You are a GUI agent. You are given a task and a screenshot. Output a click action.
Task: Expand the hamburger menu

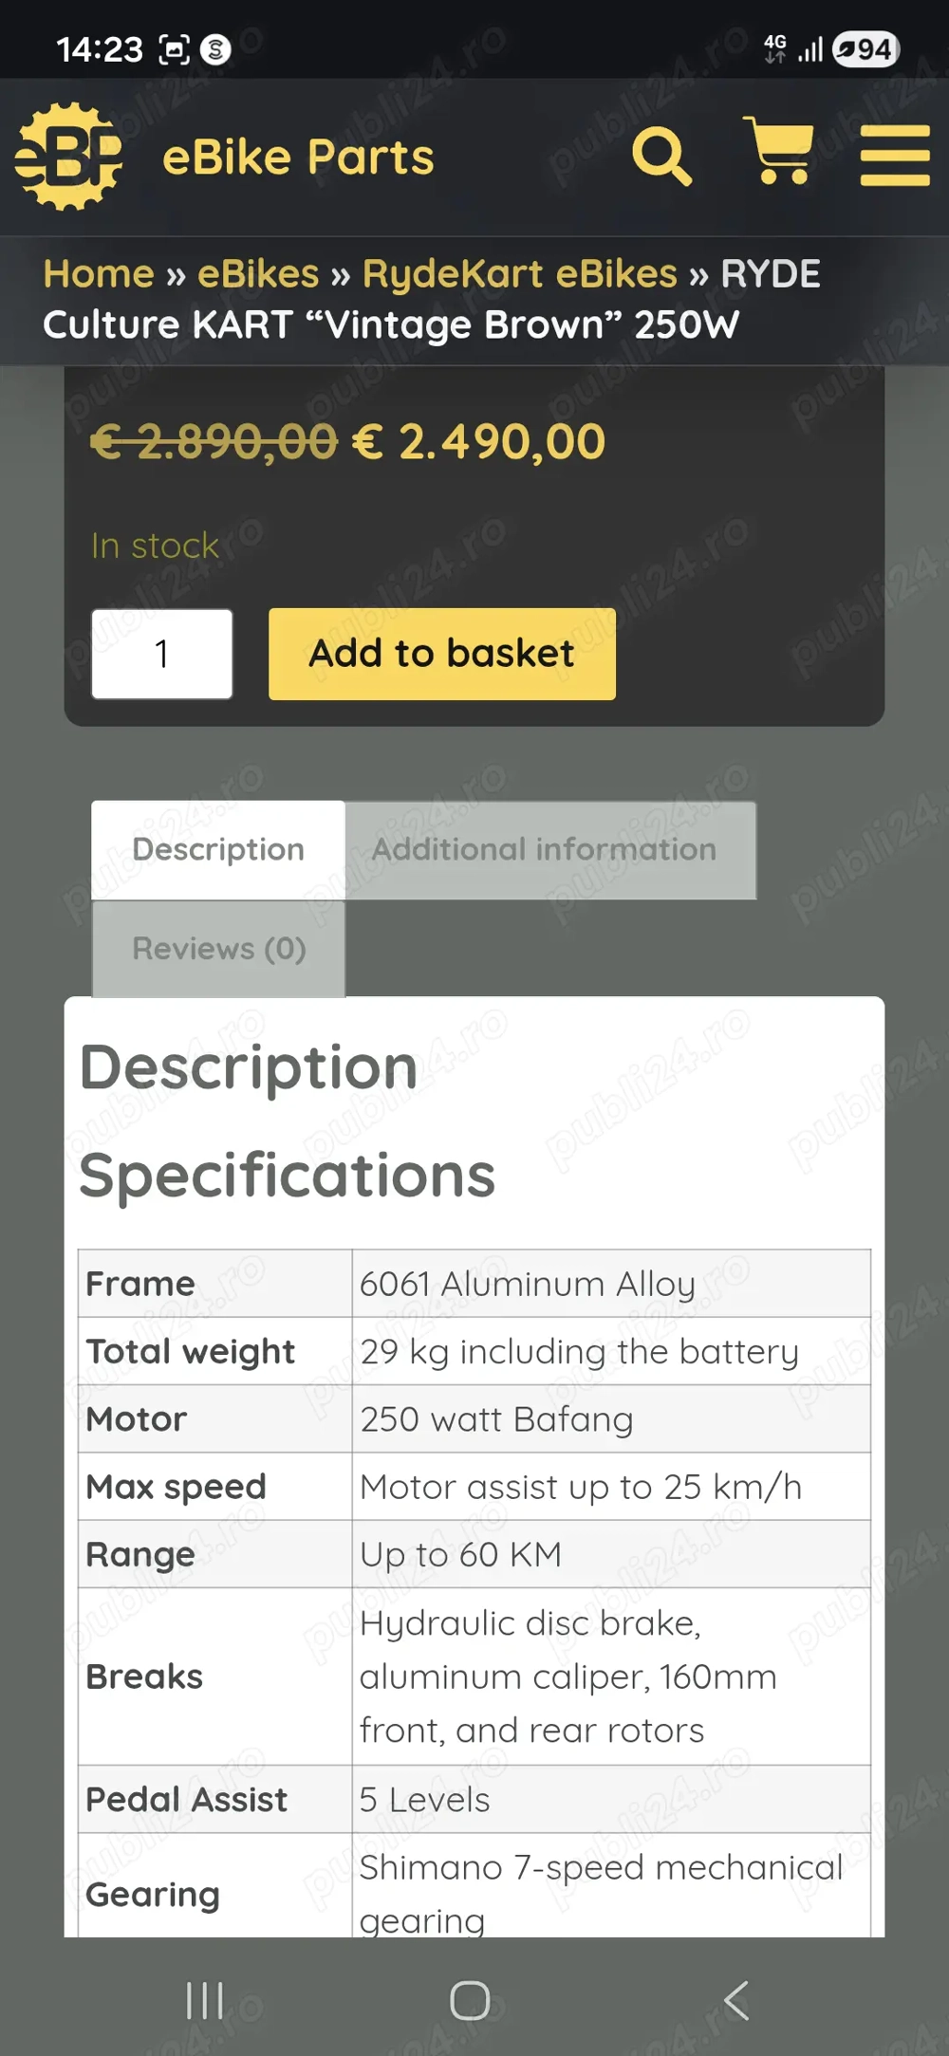pyautogui.click(x=894, y=156)
